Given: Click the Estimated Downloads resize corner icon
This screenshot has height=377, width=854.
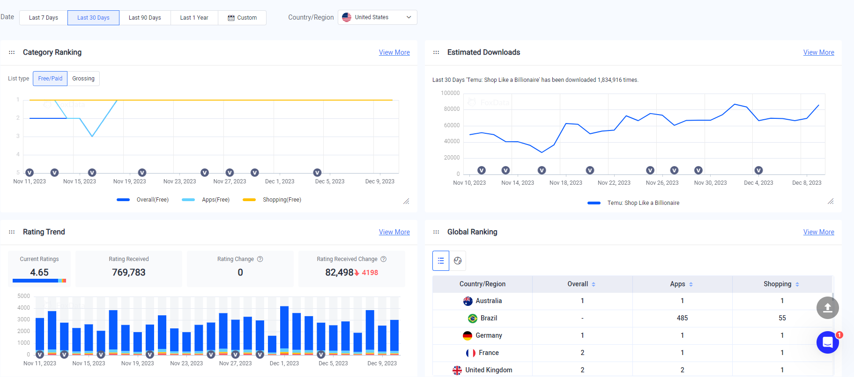Looking at the screenshot, I should (831, 201).
